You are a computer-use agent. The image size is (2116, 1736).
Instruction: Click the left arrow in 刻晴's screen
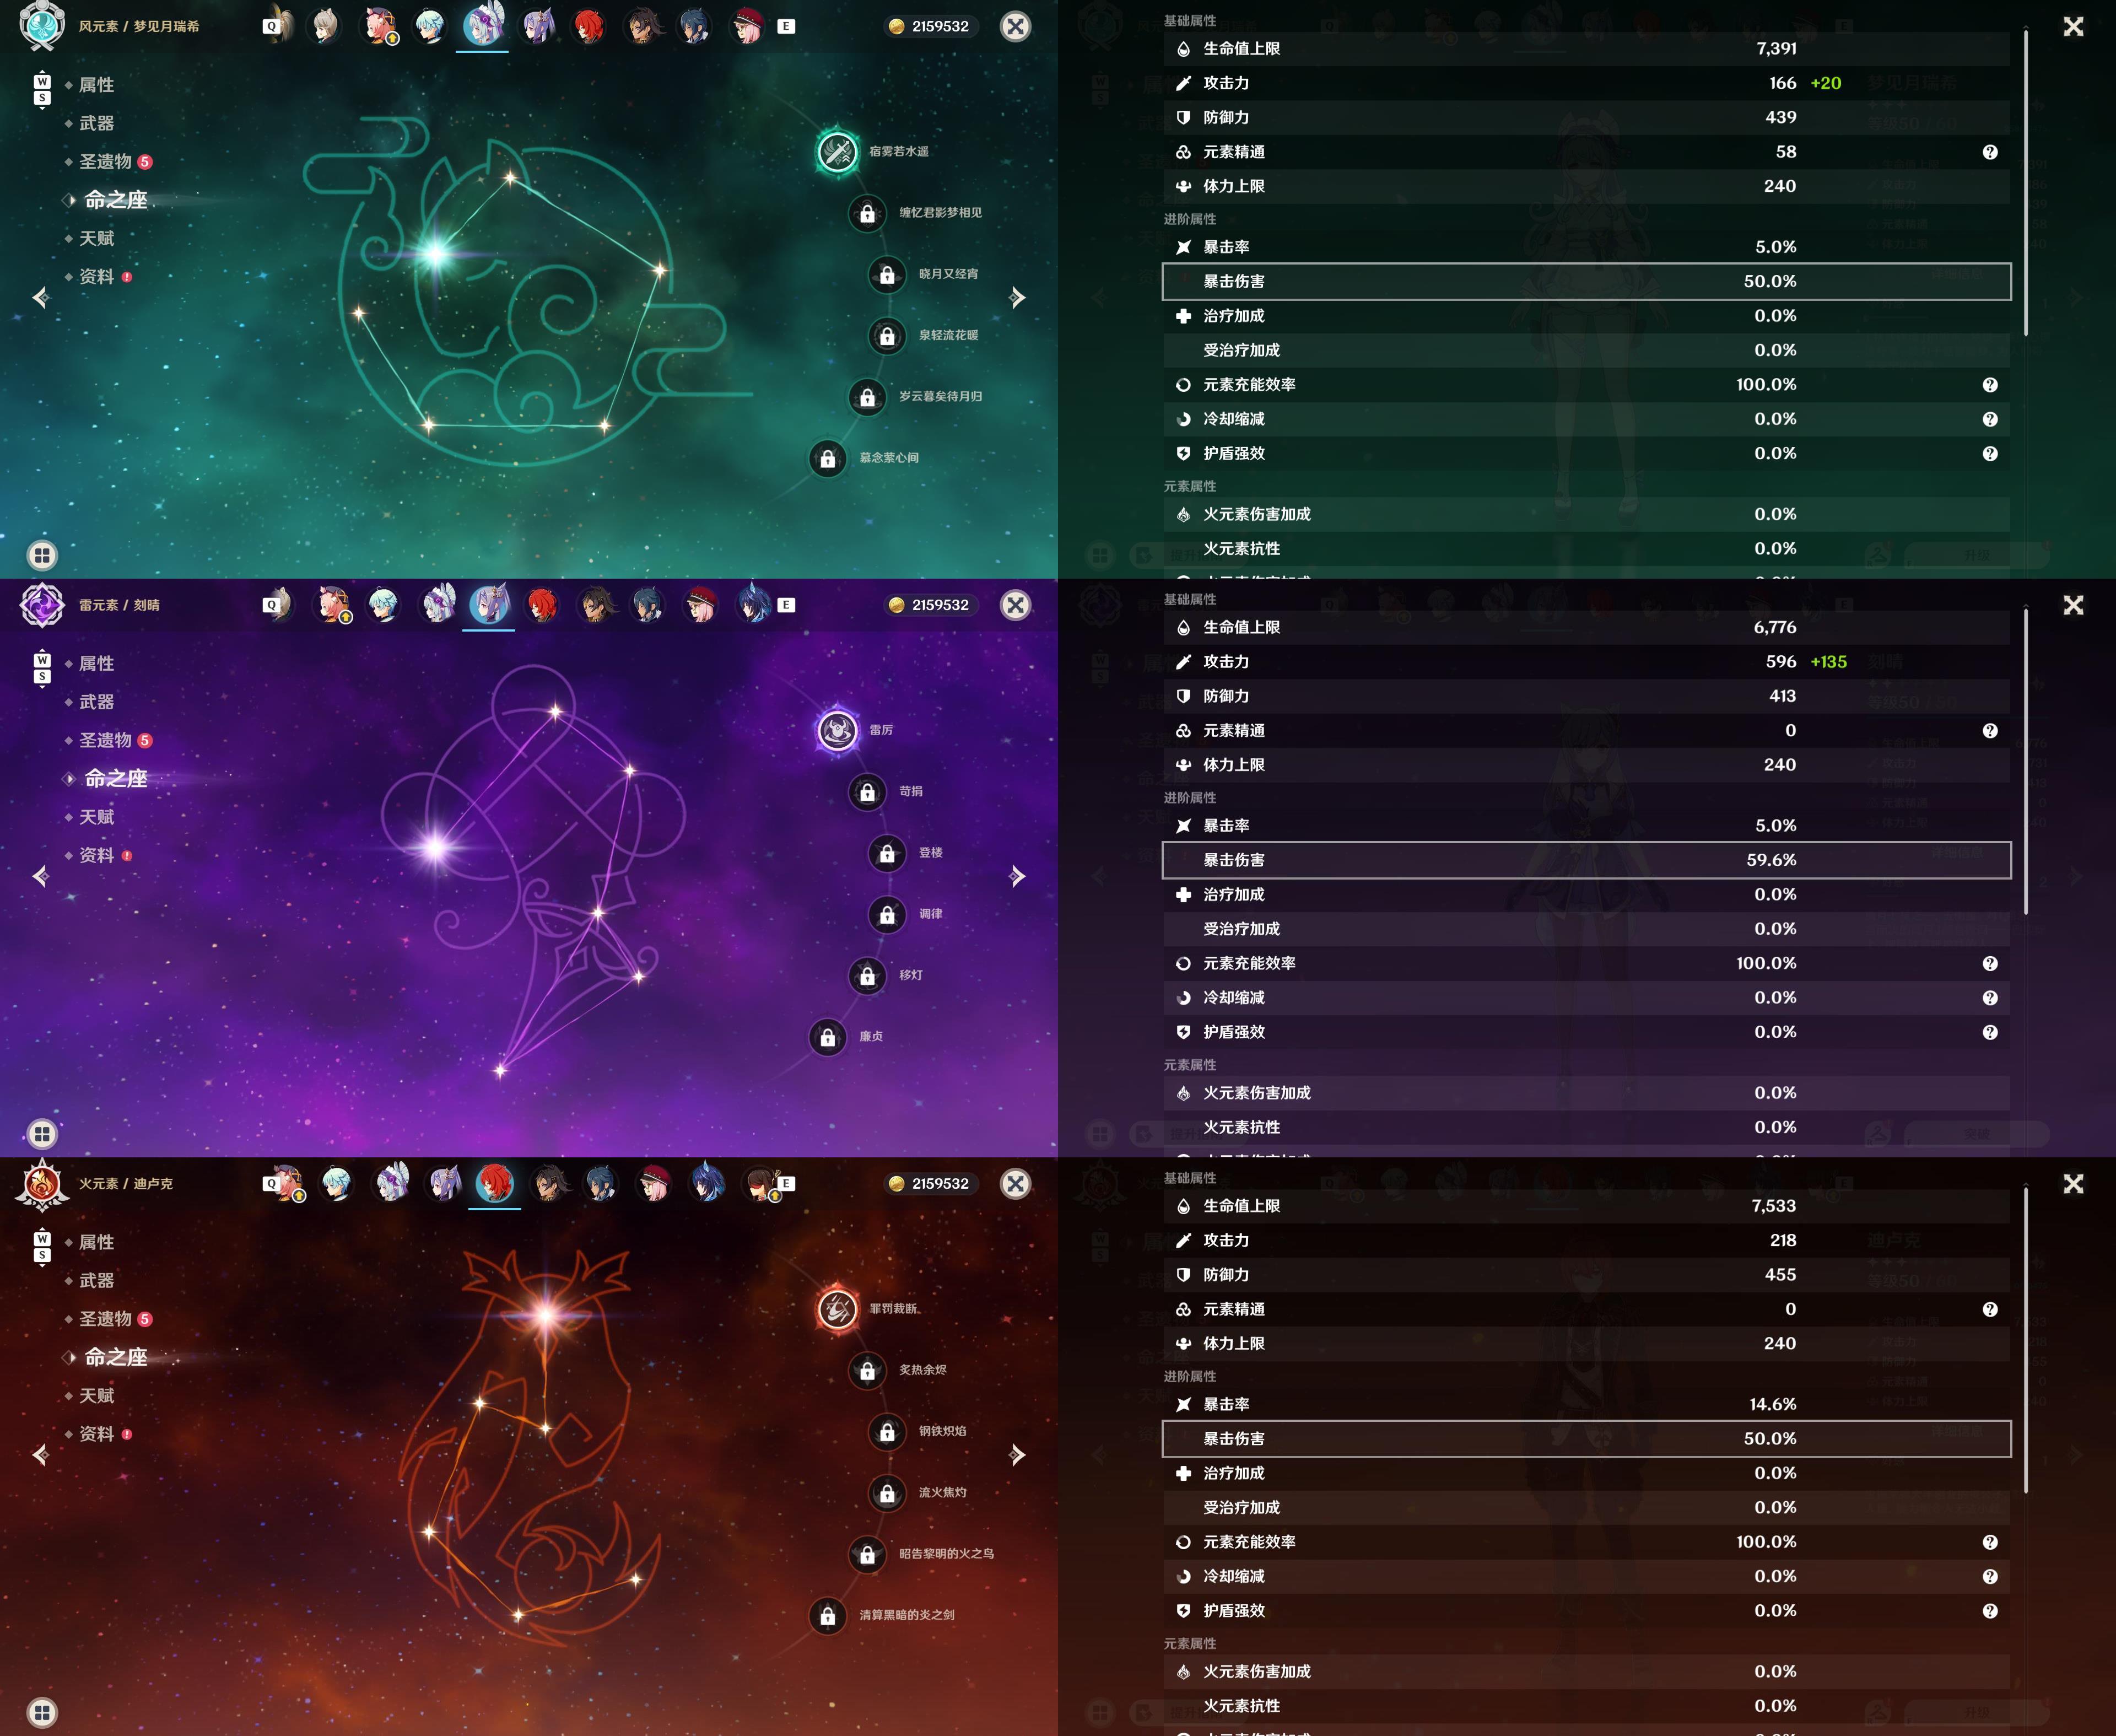[x=41, y=876]
